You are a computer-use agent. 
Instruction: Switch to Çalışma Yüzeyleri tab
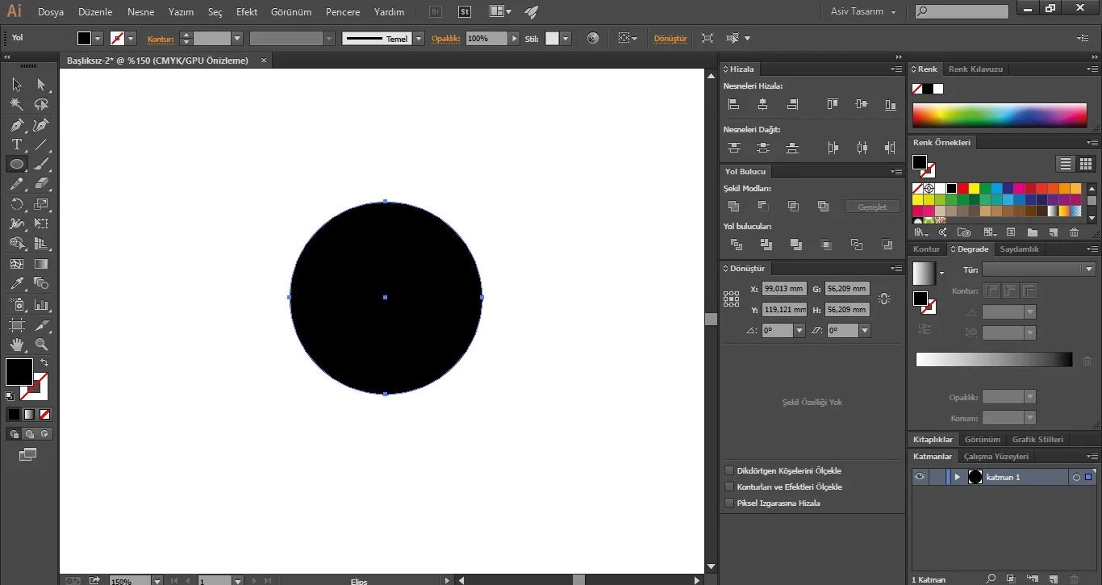(x=996, y=456)
